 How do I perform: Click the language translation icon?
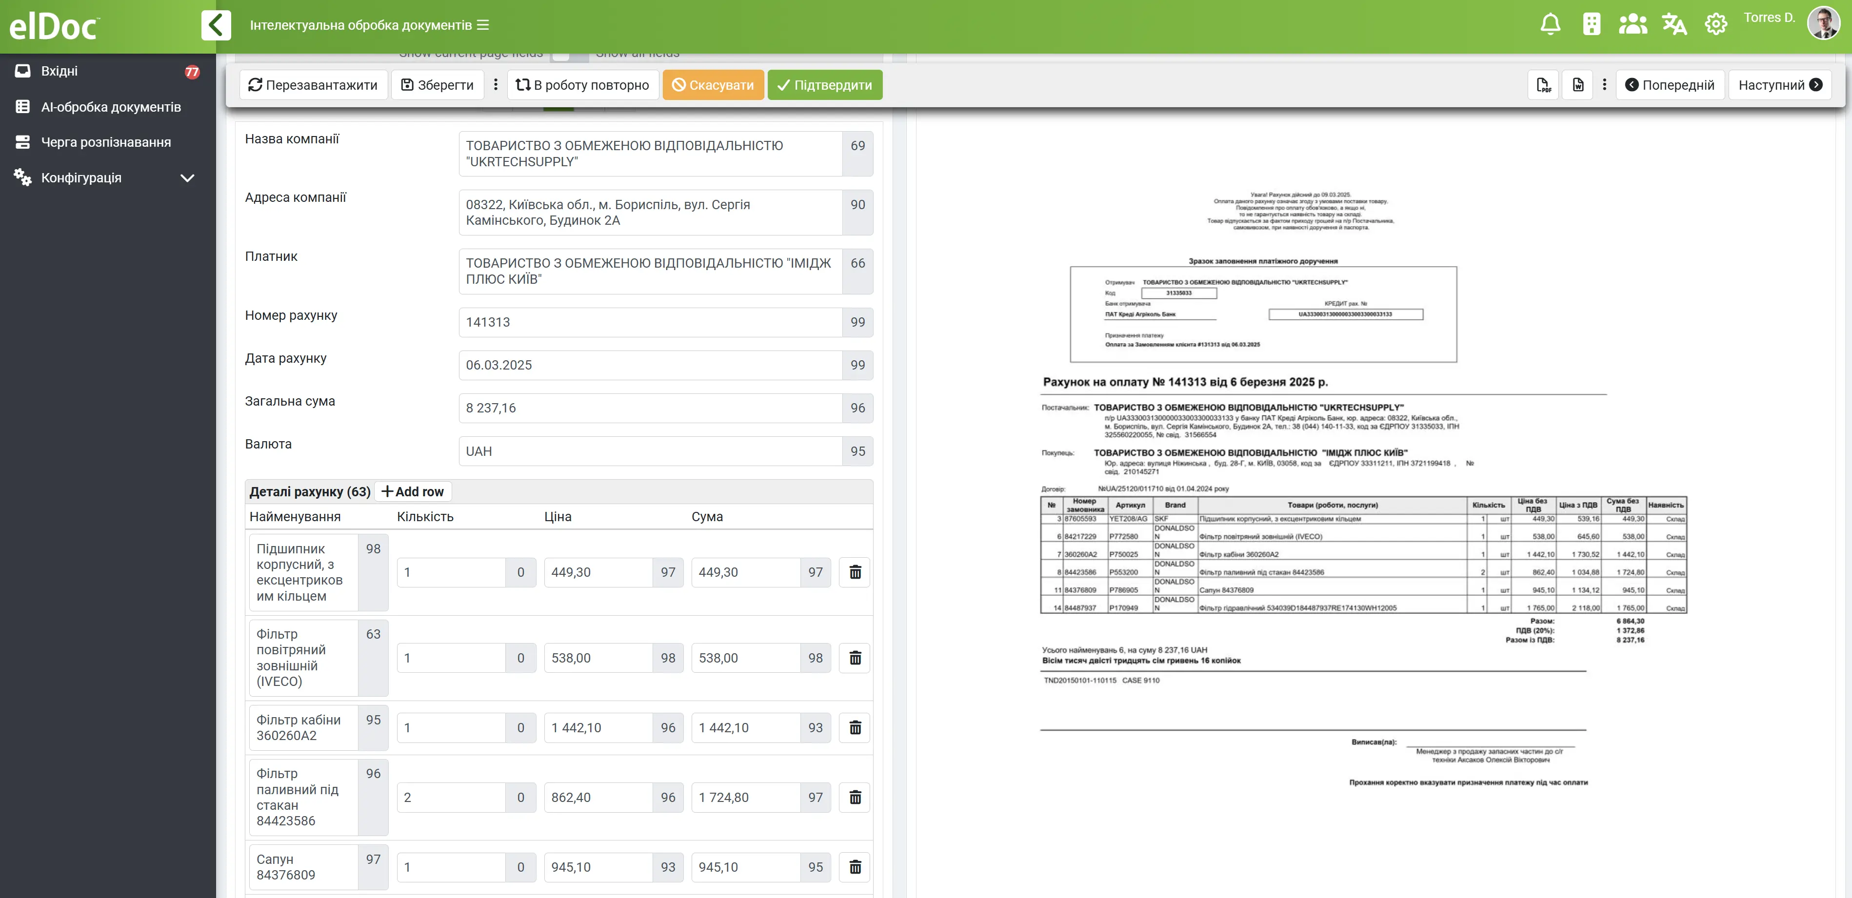point(1673,24)
